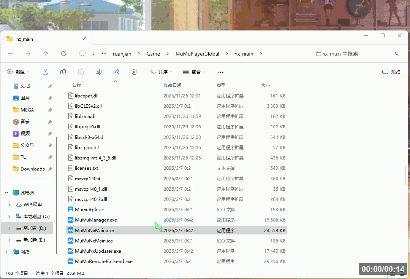This screenshot has width=410, height=279.
Task: Open chevron after nx_main in breadcrumb
Action: point(261,54)
